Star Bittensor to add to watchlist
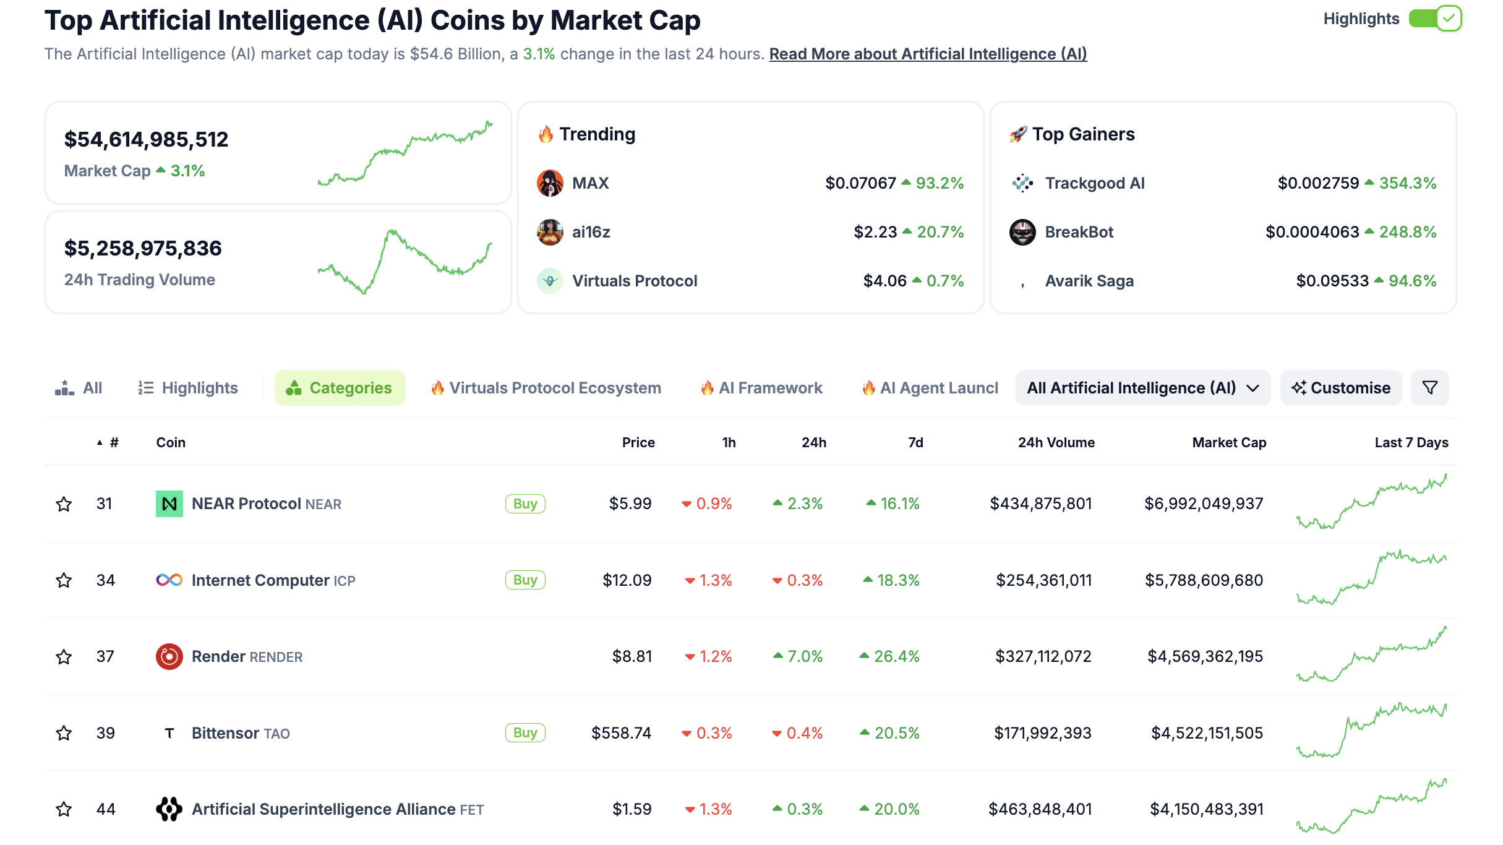The width and height of the screenshot is (1503, 845). click(x=64, y=733)
